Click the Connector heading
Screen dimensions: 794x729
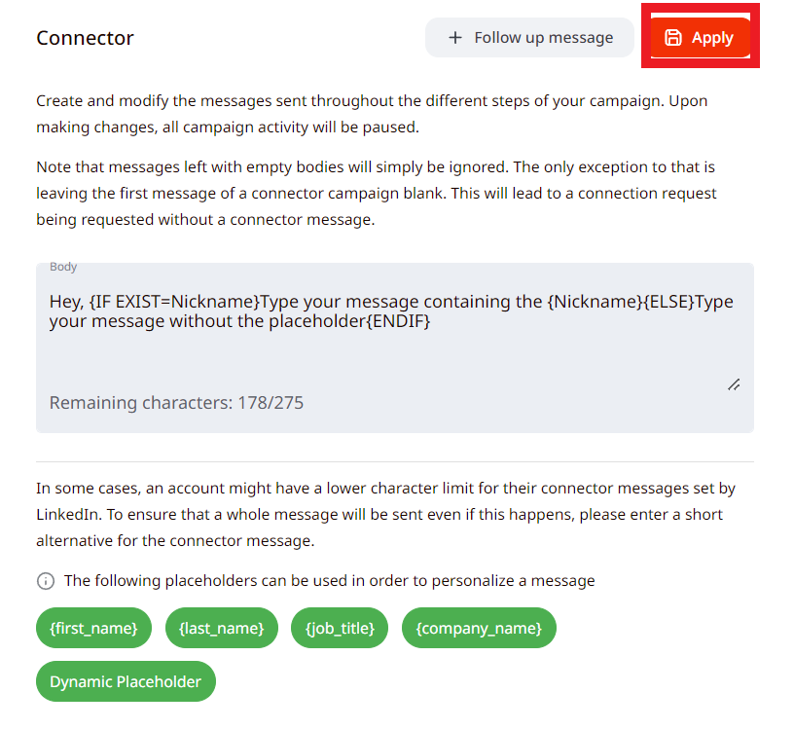click(x=85, y=38)
